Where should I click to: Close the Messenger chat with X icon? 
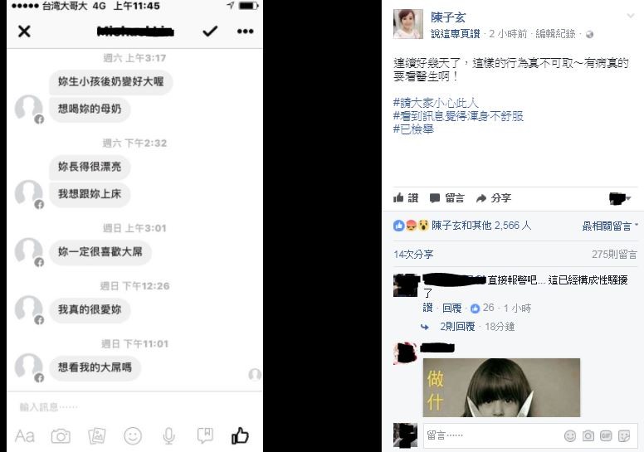(24, 32)
